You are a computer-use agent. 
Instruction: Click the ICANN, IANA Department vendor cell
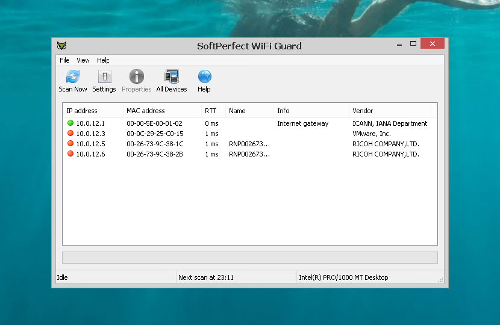(390, 123)
